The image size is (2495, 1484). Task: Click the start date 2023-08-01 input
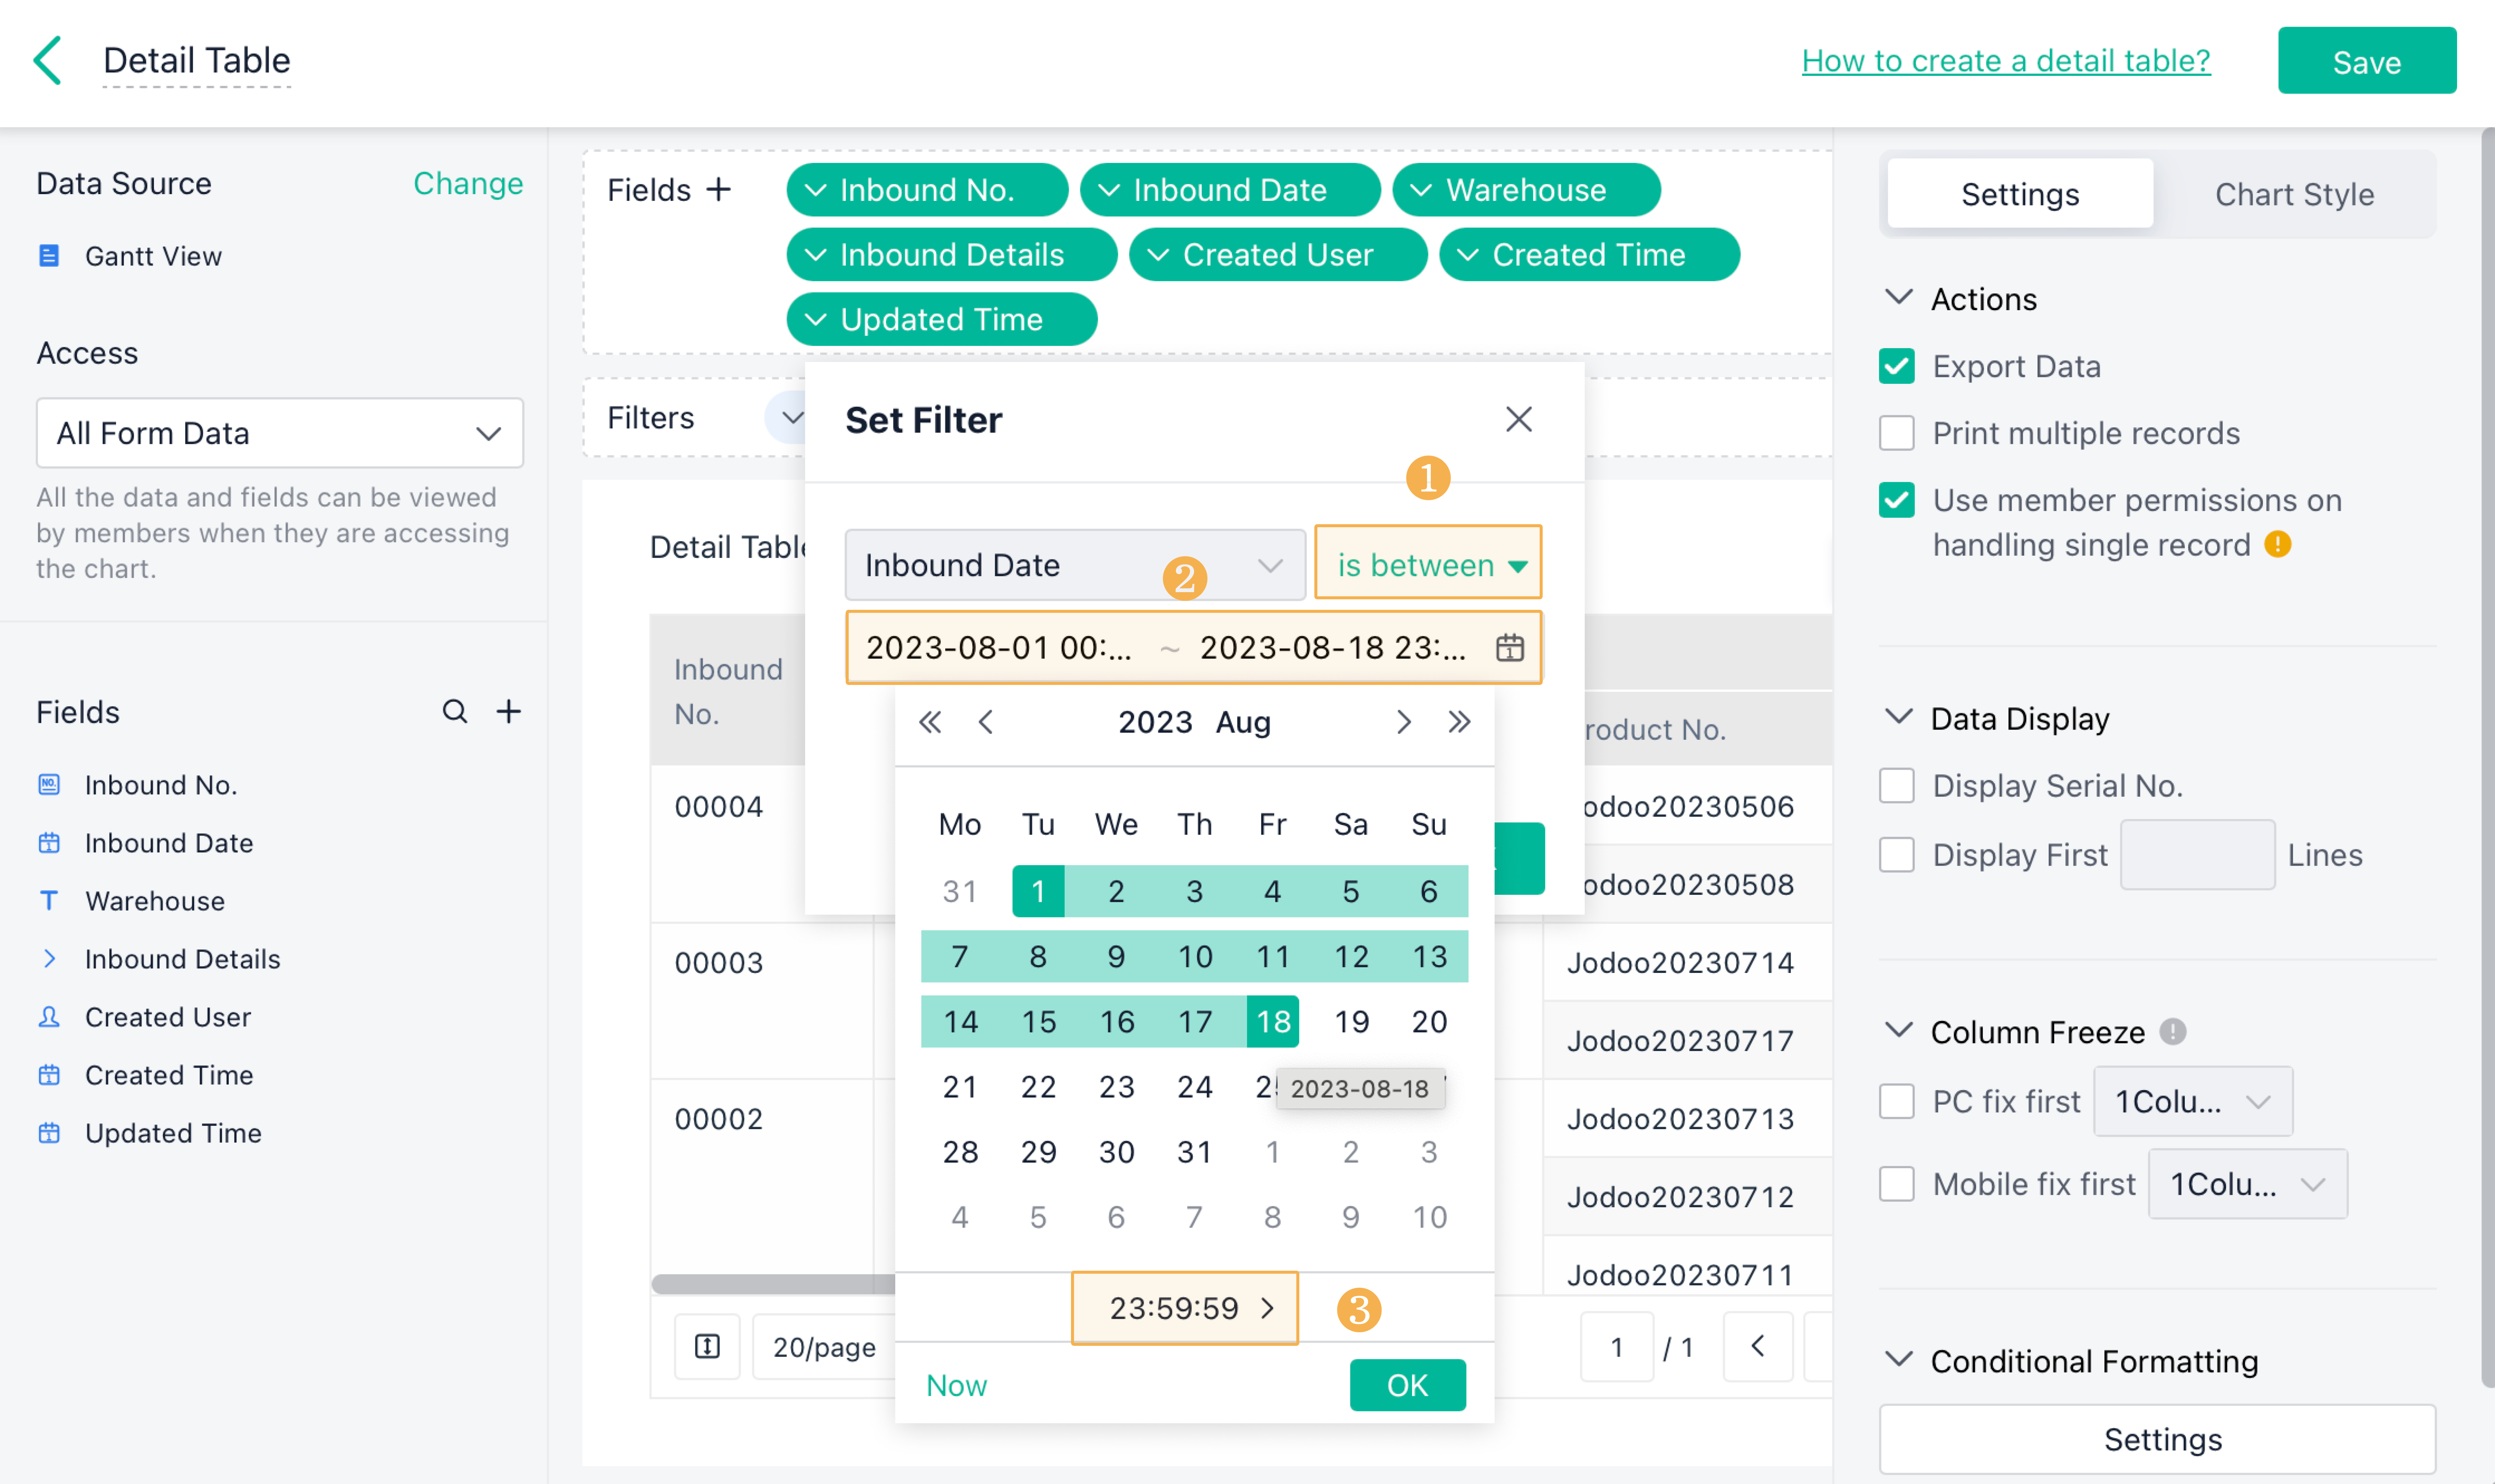[998, 648]
